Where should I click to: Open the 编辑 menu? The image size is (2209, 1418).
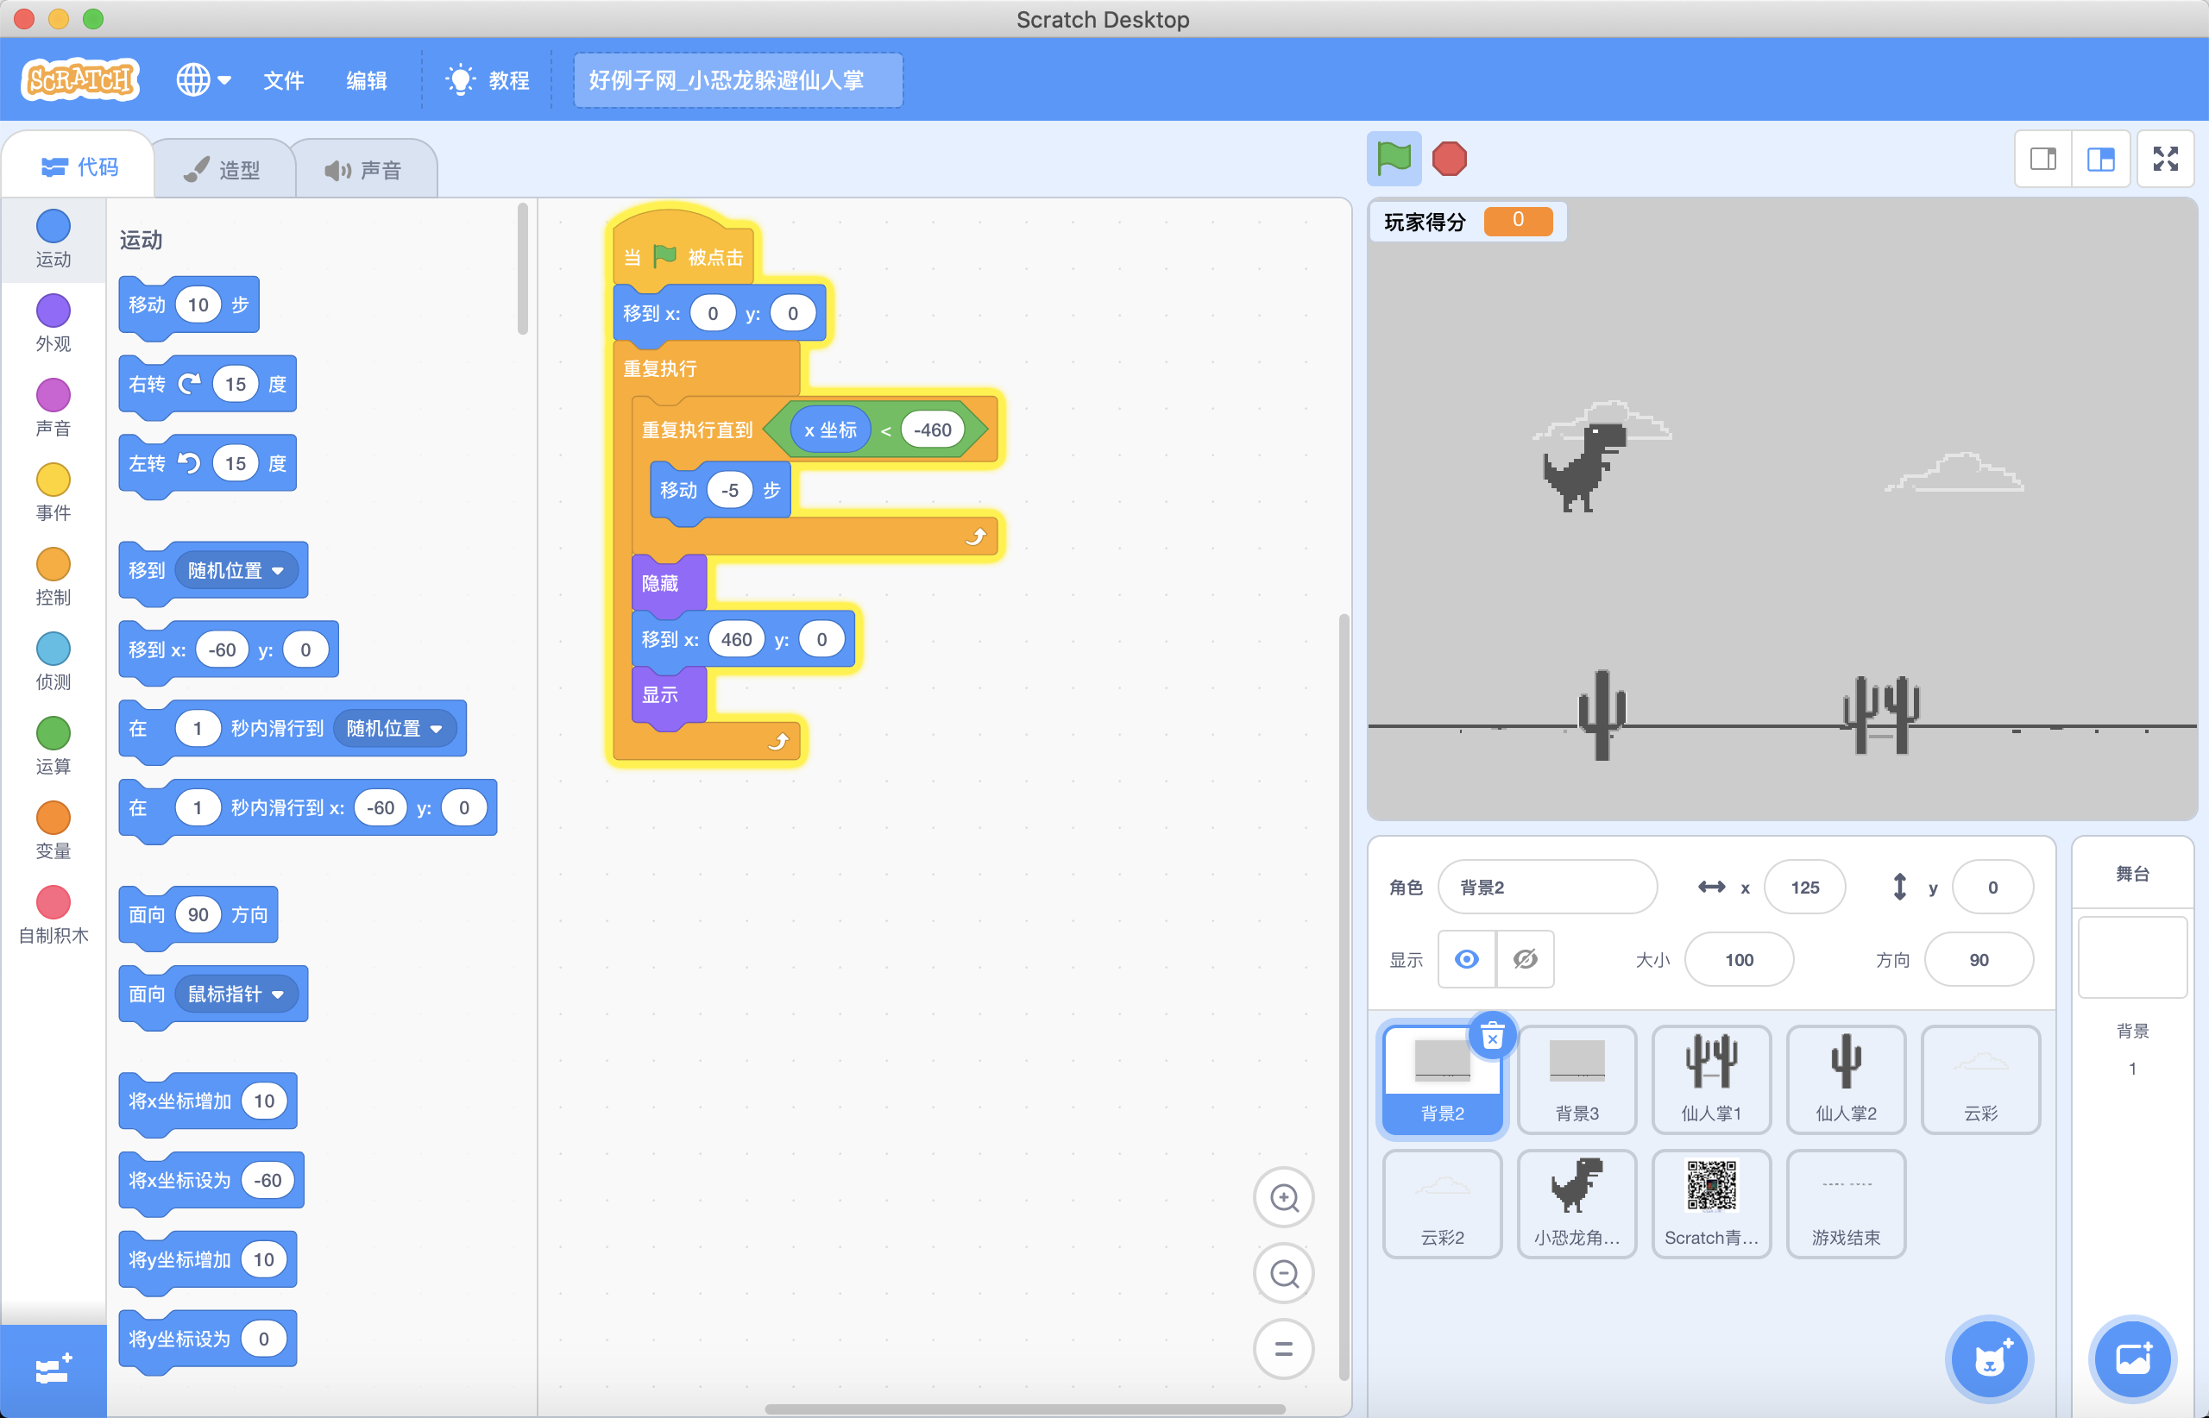[367, 80]
